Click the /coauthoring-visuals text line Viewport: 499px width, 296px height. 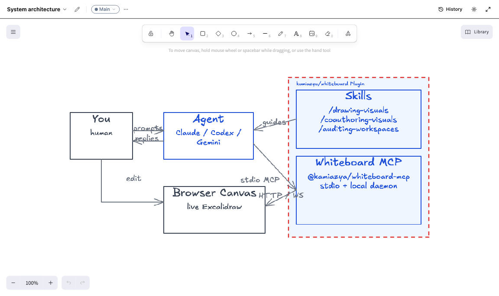point(358,120)
